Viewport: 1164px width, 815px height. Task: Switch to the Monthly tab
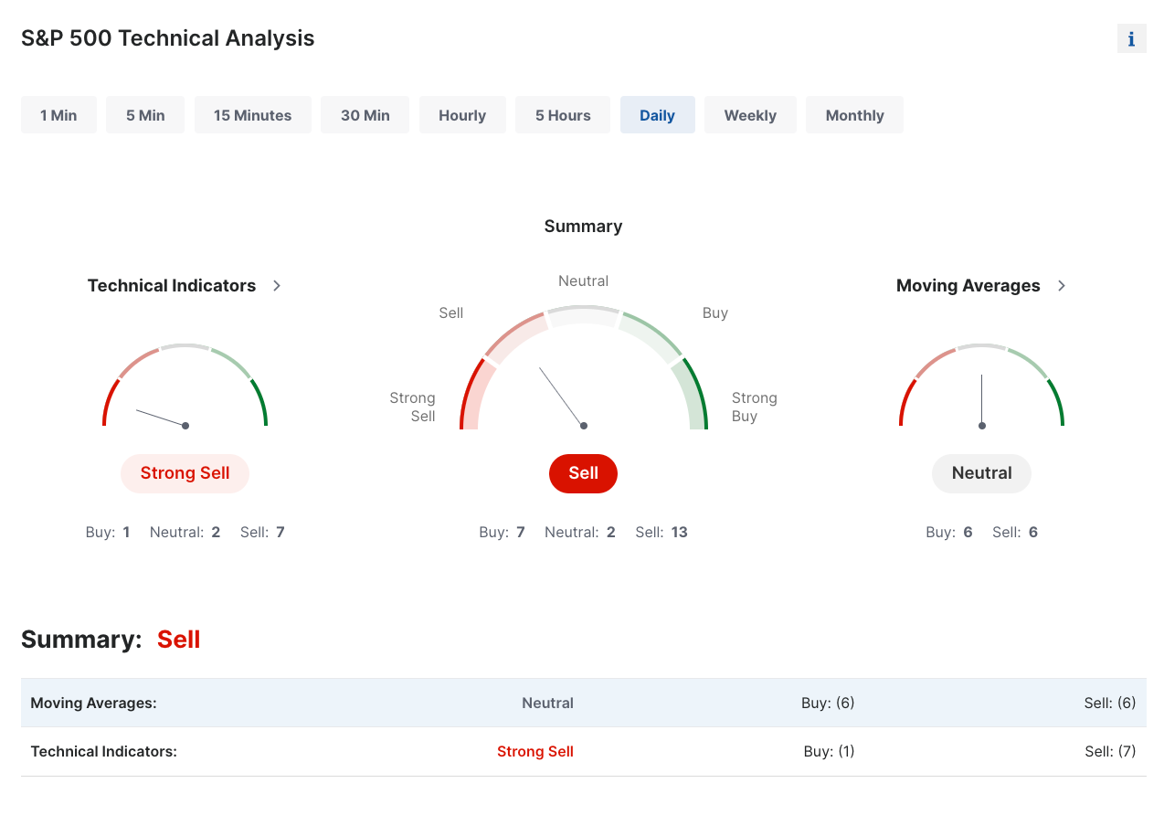click(x=854, y=115)
